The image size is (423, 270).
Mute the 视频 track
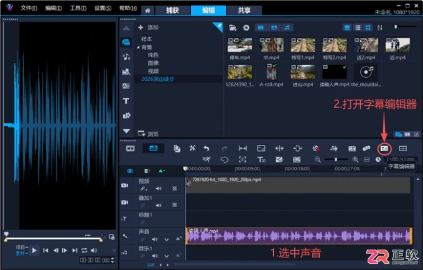point(159,189)
